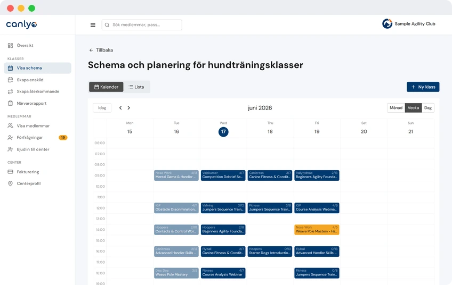Open Visa schema in the sidebar
Viewport: 452px width, 285px height.
coord(37,68)
